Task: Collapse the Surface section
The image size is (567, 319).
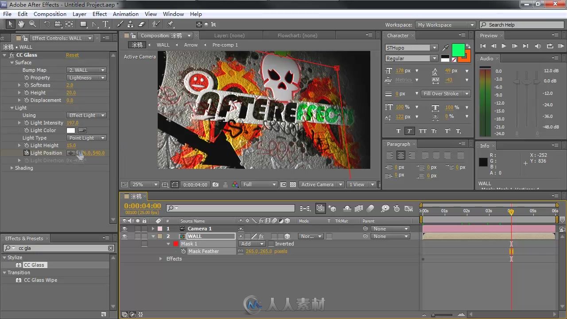Action: click(12, 62)
